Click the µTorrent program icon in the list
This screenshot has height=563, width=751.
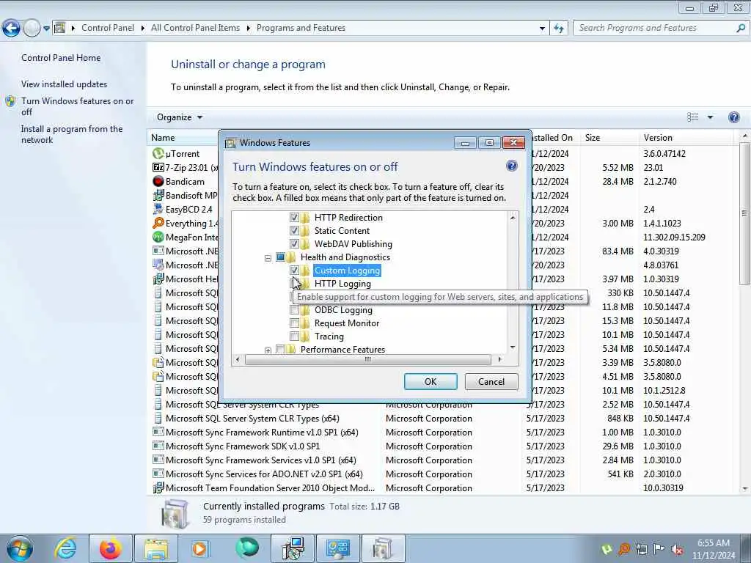tap(158, 154)
